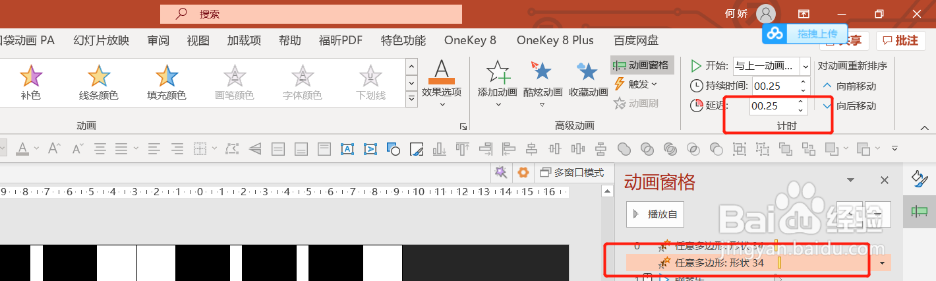
Task: Switch to the 福昕PDF tab
Action: click(x=340, y=40)
